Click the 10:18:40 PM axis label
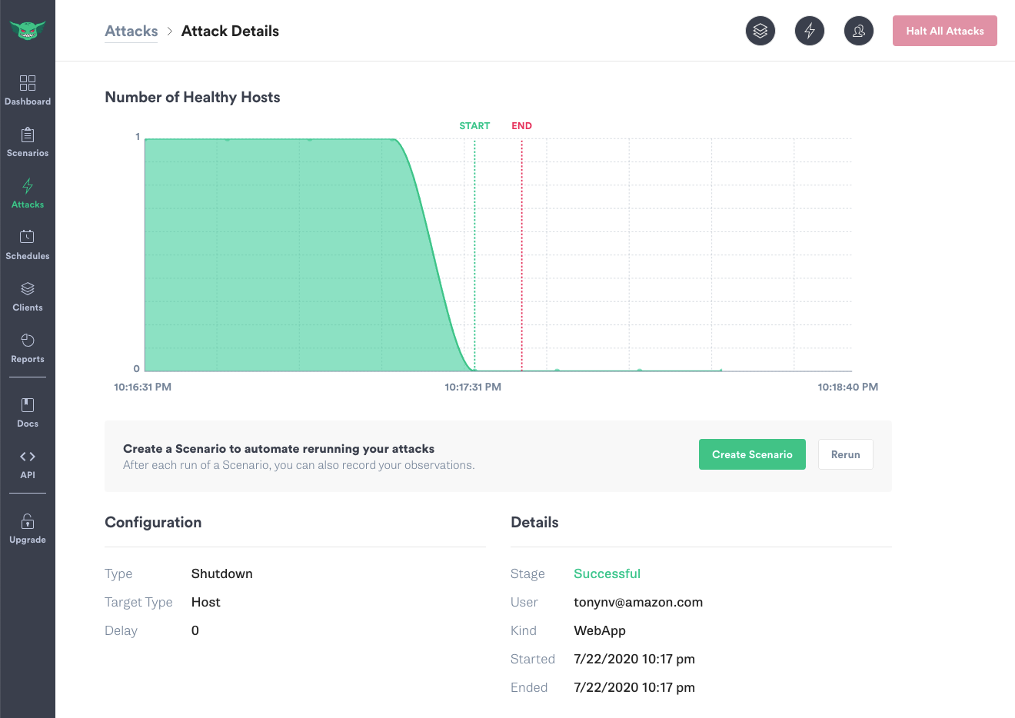Screen dimensions: 1015x718 tap(848, 387)
